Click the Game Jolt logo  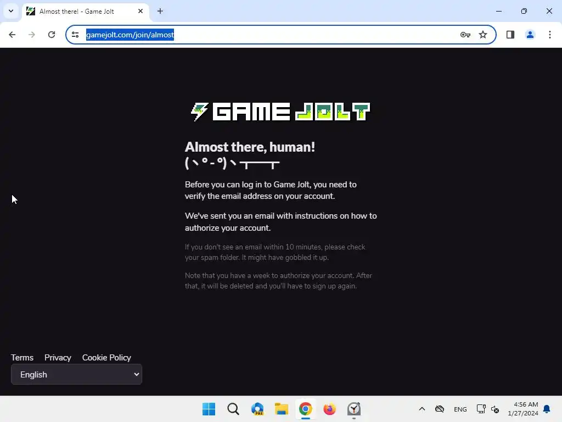tap(280, 112)
